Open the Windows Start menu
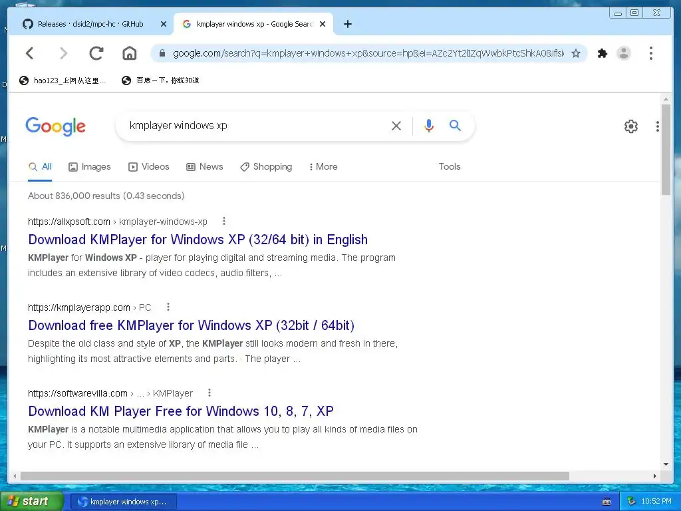 [x=31, y=502]
